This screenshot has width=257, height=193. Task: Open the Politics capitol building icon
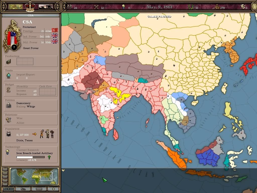click(x=9, y=105)
